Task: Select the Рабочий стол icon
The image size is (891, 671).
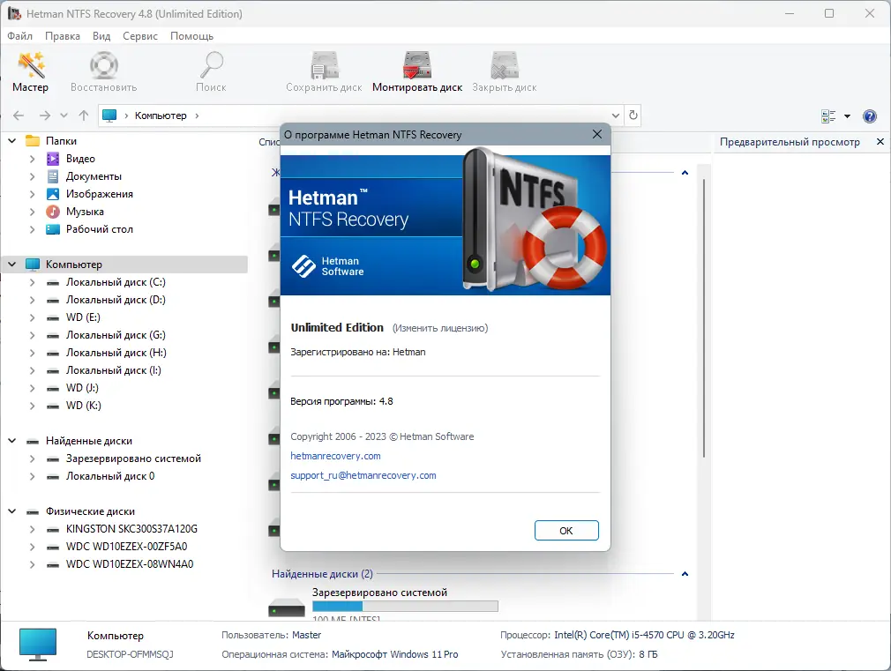Action: click(53, 229)
